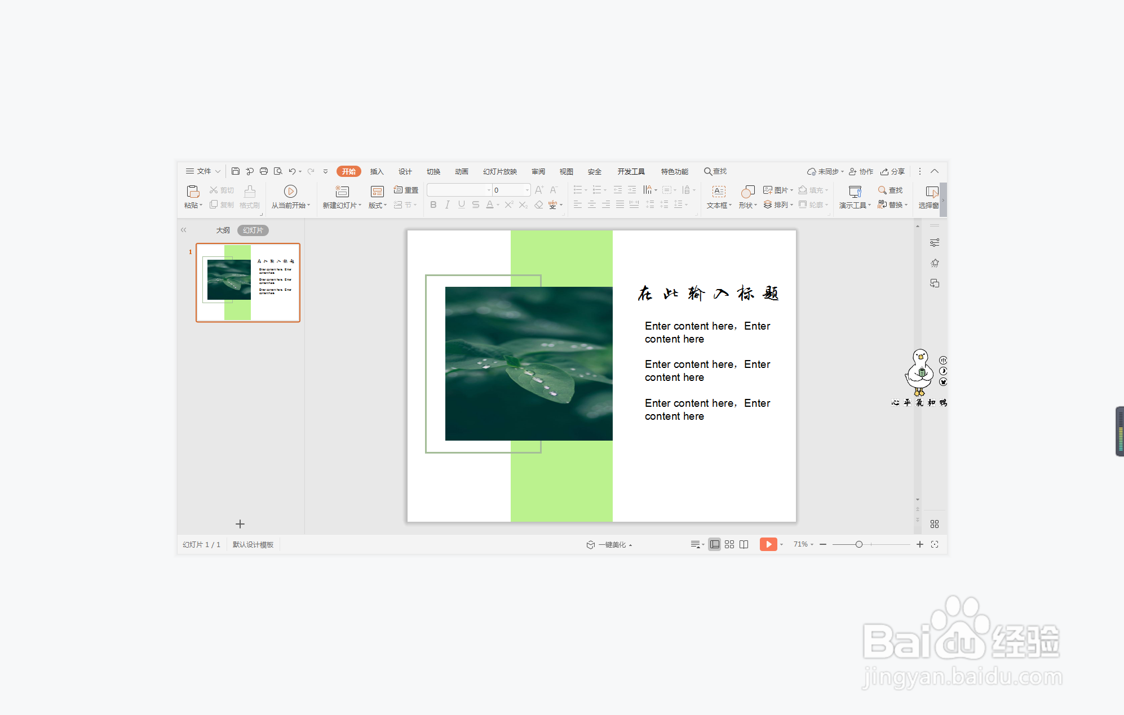
Task: Click the Center align icon
Action: click(592, 205)
